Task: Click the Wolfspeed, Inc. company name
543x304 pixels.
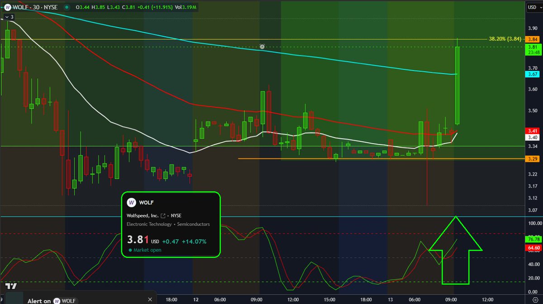Action: click(143, 216)
